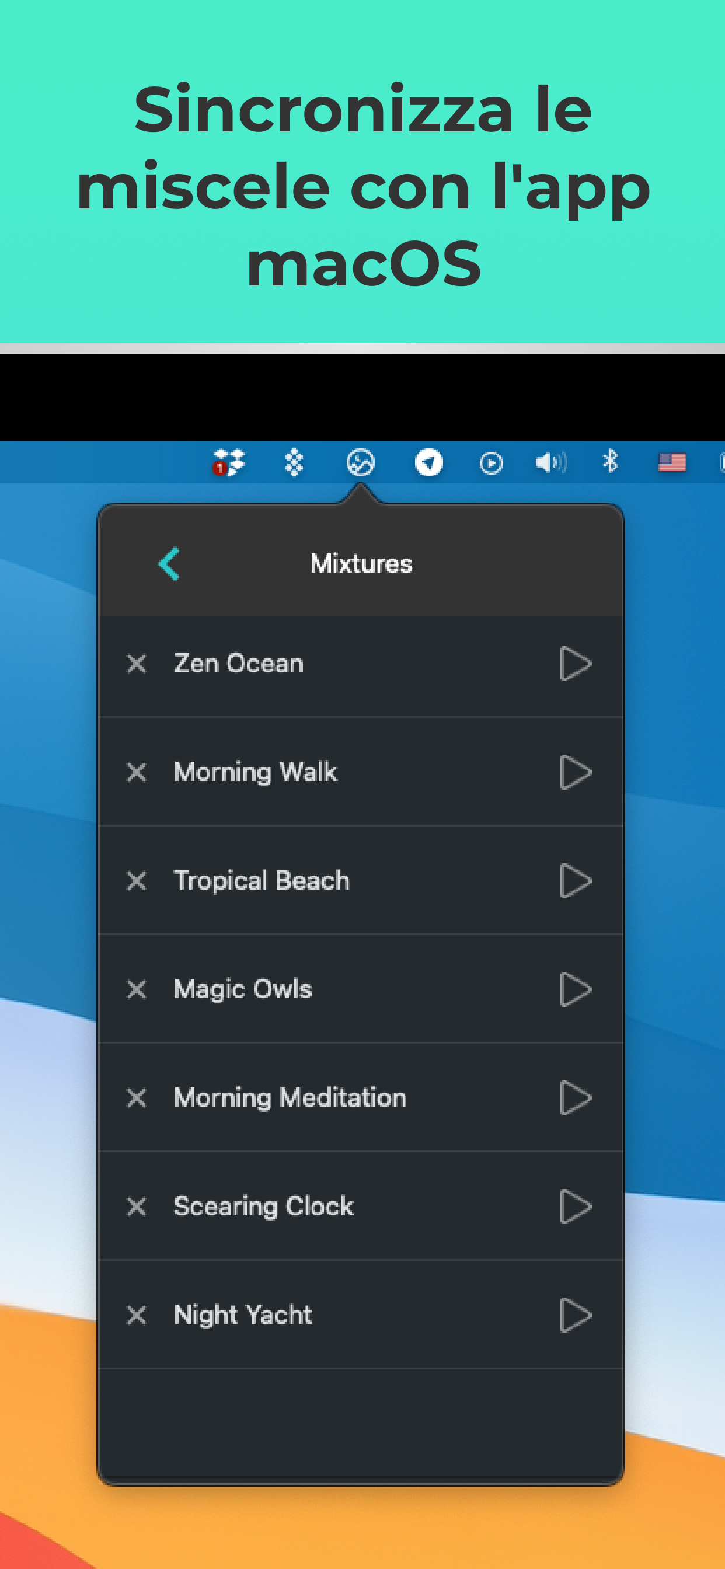The image size is (725, 1569).
Task: Open the volume control in menu bar
Action: (x=552, y=463)
